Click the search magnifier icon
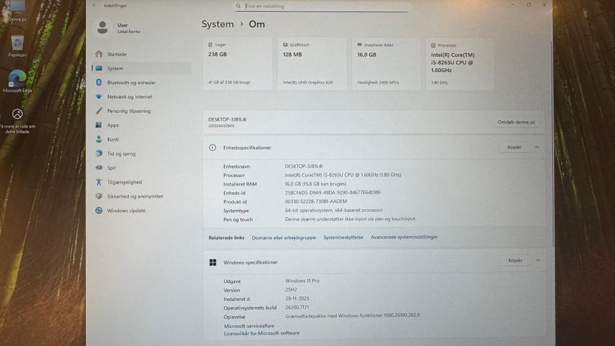This screenshot has width=615, height=346. pos(238,6)
